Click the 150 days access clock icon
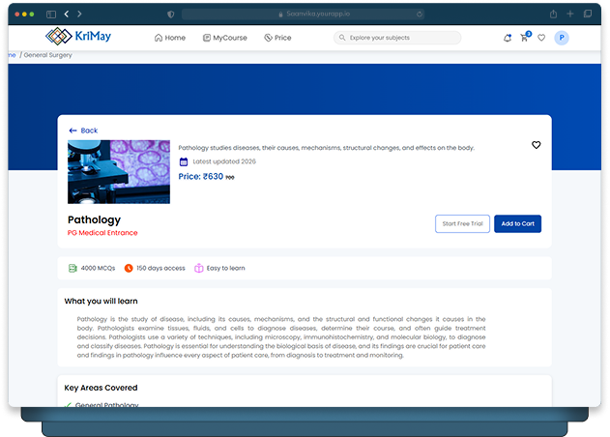This screenshot has height=437, width=610. coord(129,268)
